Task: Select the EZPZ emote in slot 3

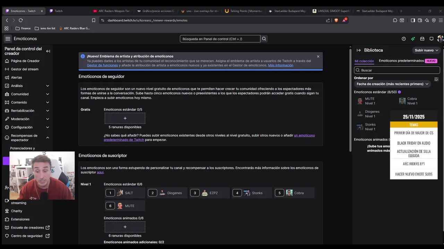Action: click(210, 193)
